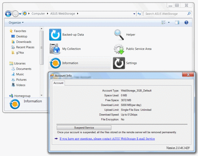Open the view options dropdown arrow
Image resolution: width=198 pixels, height=156 pixels.
click(x=169, y=23)
